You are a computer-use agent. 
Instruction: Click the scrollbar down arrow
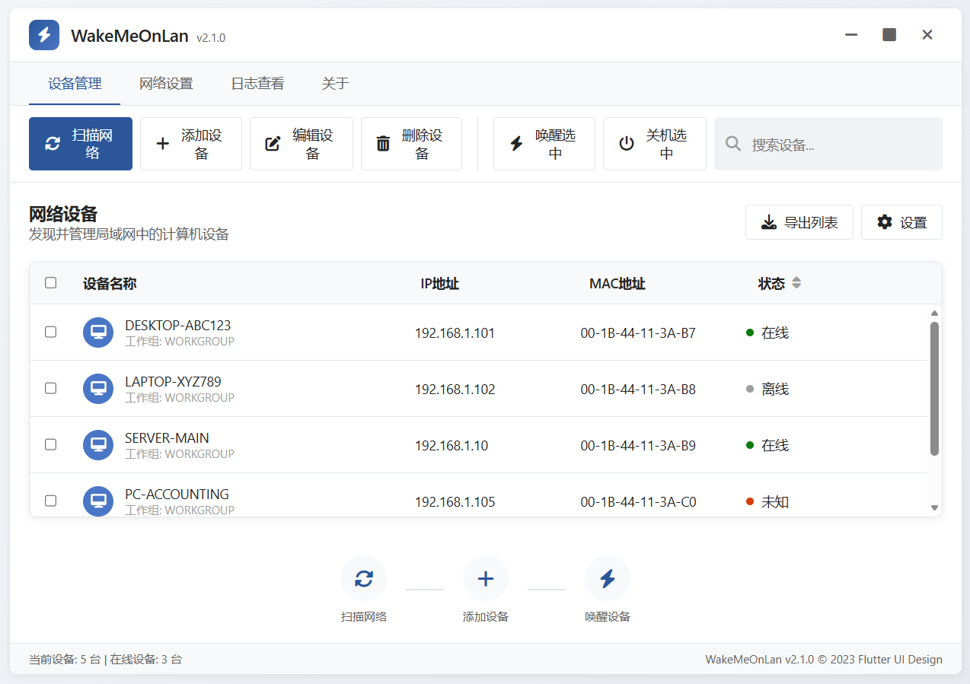934,507
